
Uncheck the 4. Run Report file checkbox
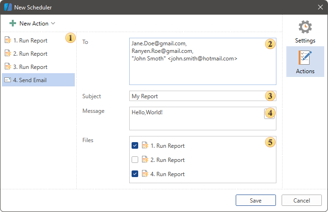135,174
